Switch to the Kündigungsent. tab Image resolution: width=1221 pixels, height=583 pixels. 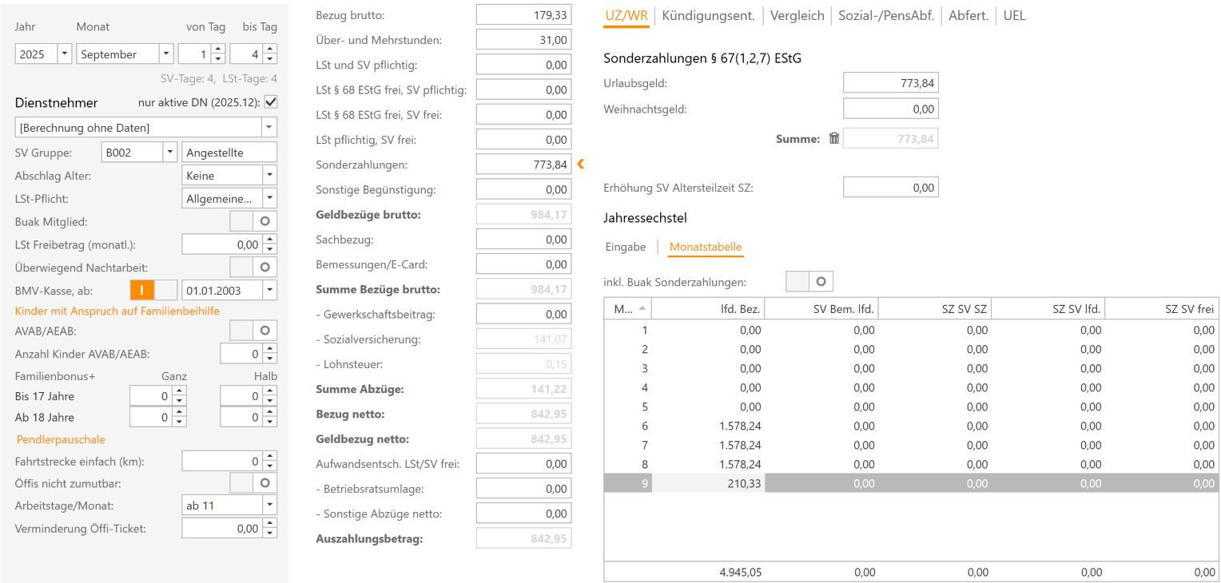coord(708,14)
